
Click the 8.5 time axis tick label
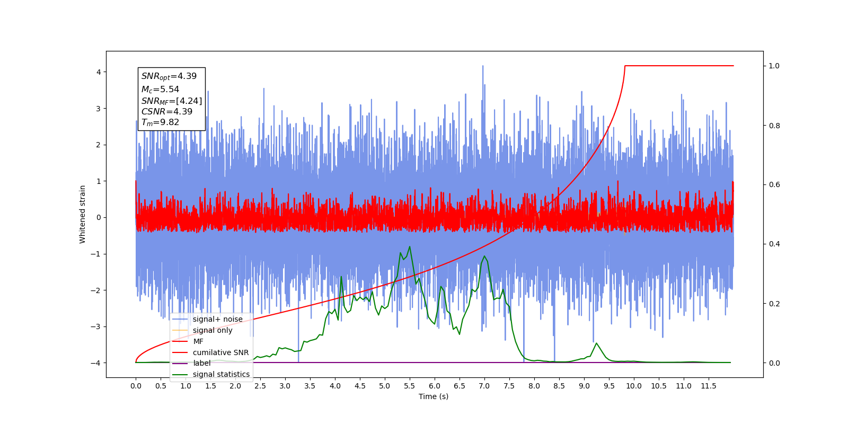click(559, 386)
